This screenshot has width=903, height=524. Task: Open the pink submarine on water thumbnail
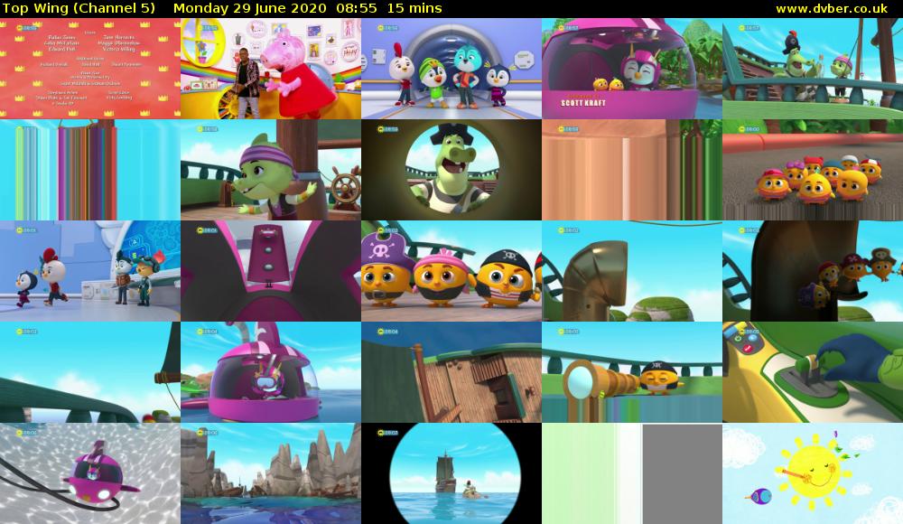click(x=271, y=372)
